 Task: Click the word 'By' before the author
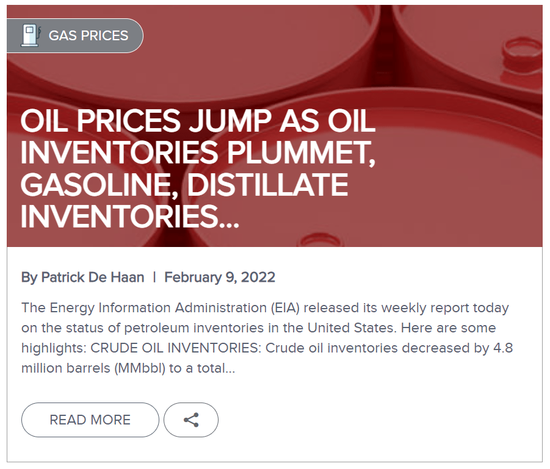tap(29, 277)
